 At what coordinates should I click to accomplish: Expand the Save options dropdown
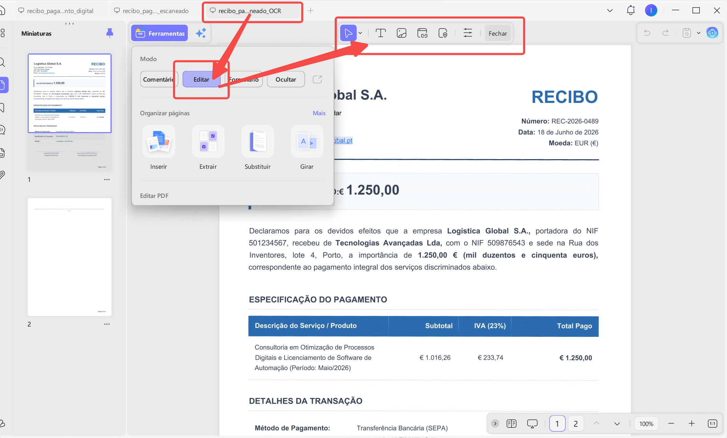point(699,33)
